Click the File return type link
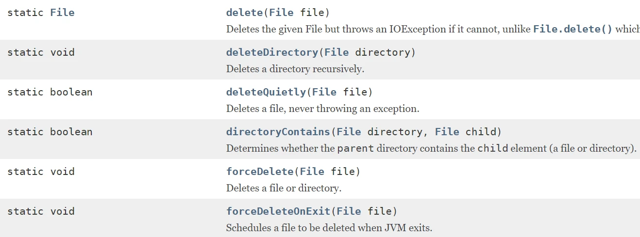 (x=62, y=13)
